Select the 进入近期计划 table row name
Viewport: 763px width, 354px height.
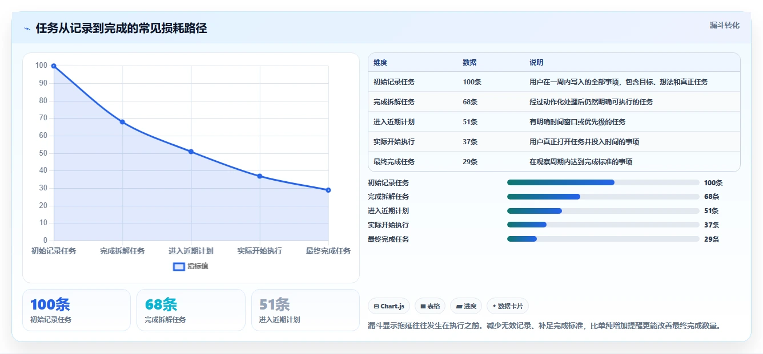pyautogui.click(x=394, y=122)
